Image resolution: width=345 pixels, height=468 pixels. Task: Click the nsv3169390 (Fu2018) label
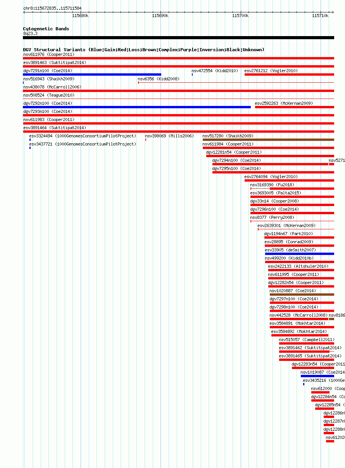tap(272, 185)
